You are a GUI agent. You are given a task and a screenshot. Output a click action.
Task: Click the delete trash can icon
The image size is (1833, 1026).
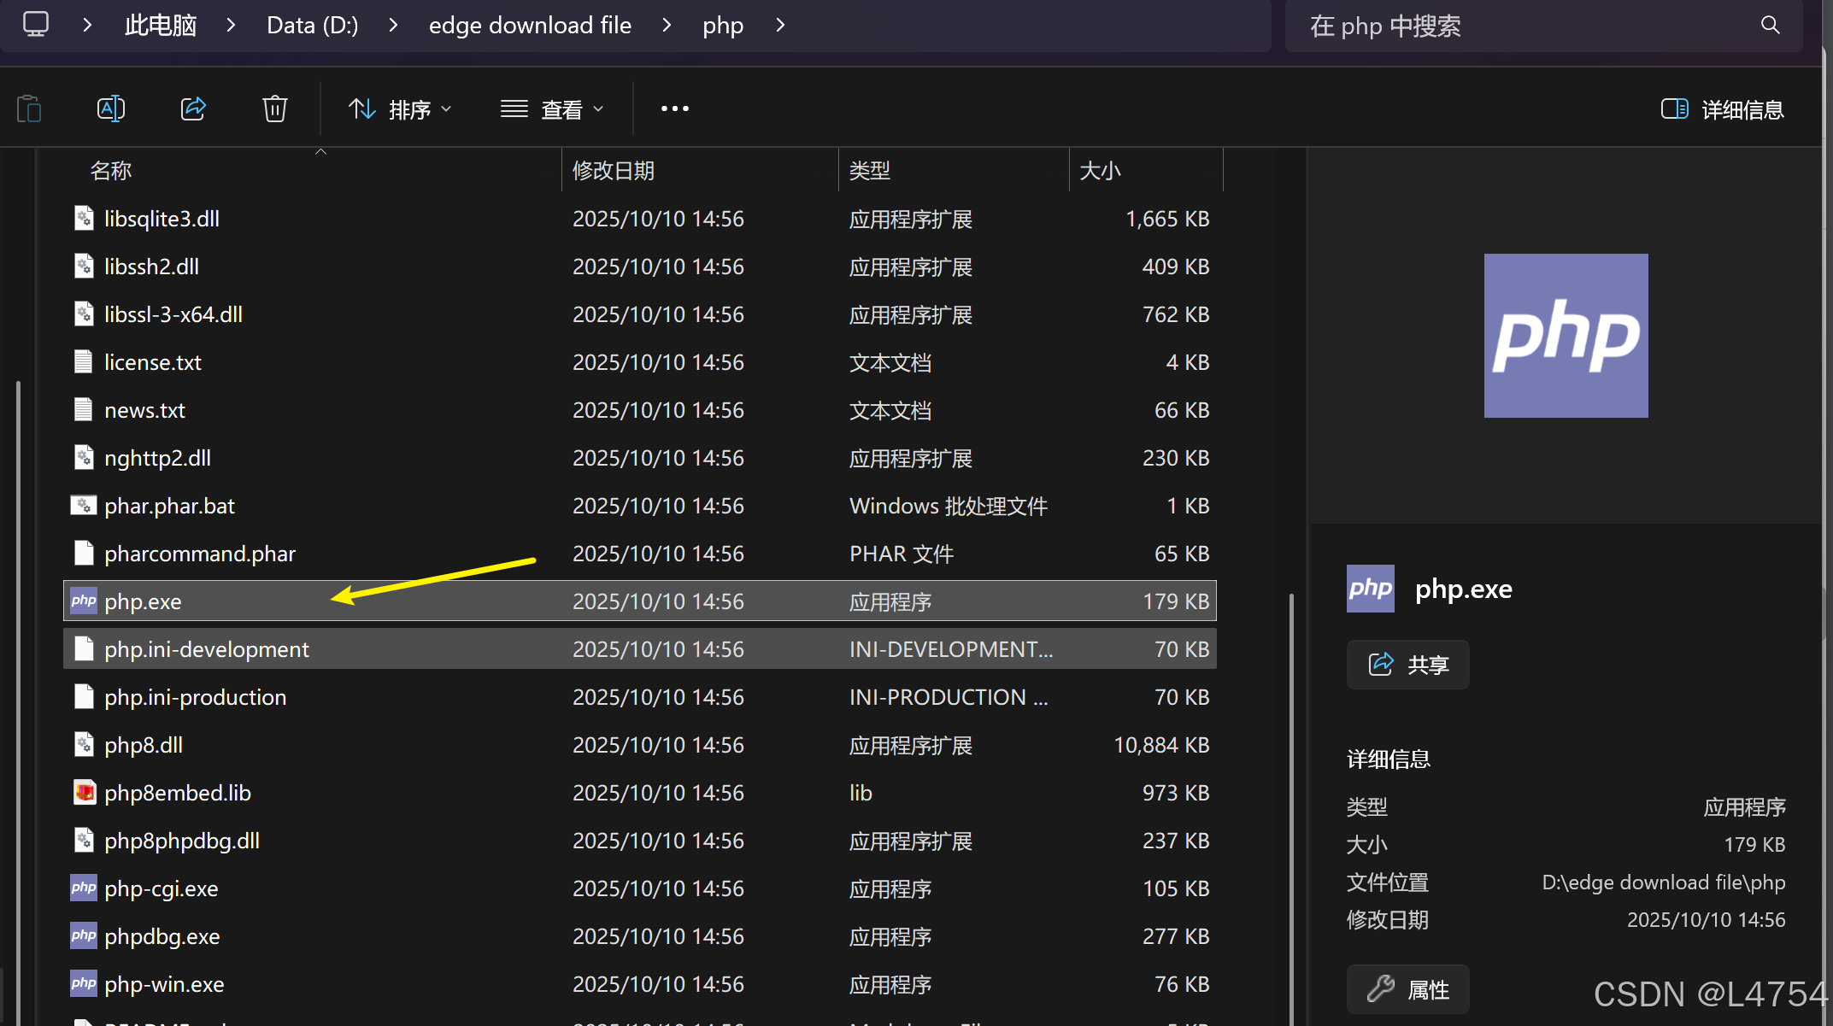point(275,109)
